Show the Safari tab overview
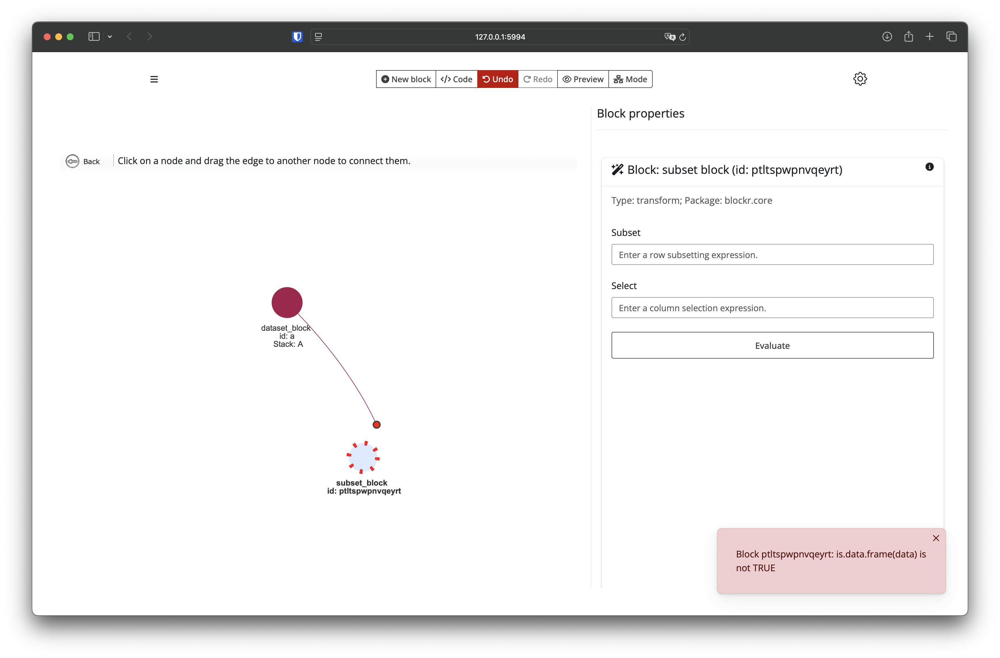The height and width of the screenshot is (658, 1000). tap(951, 37)
